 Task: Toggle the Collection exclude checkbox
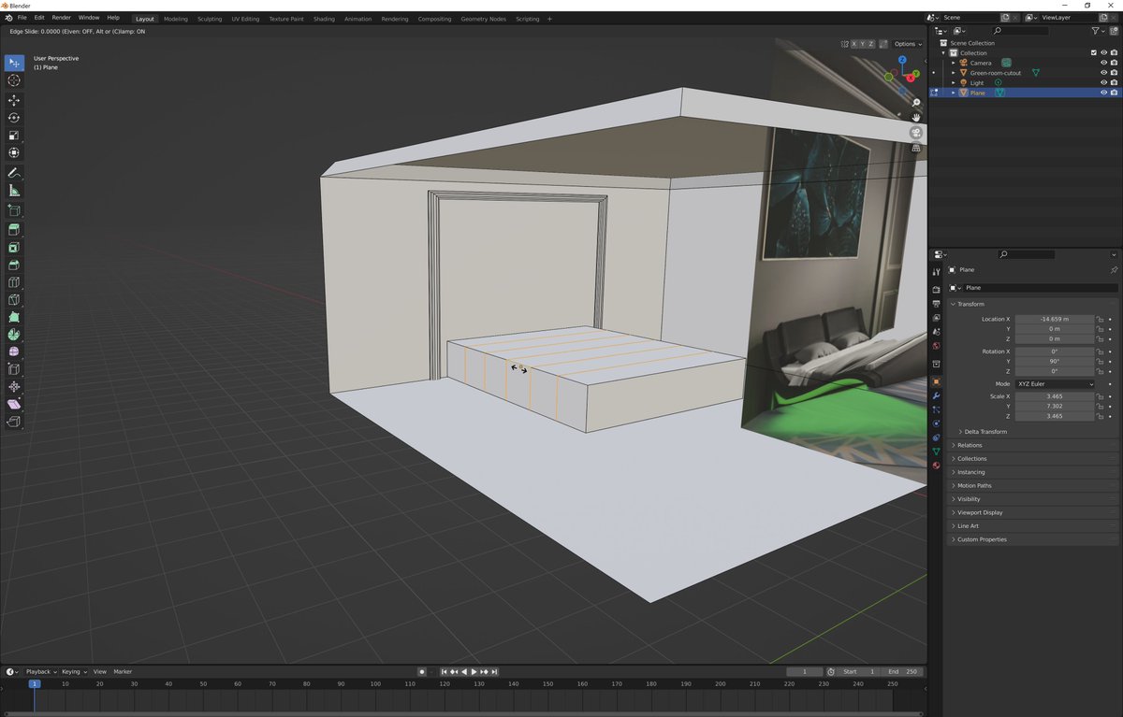[1093, 53]
